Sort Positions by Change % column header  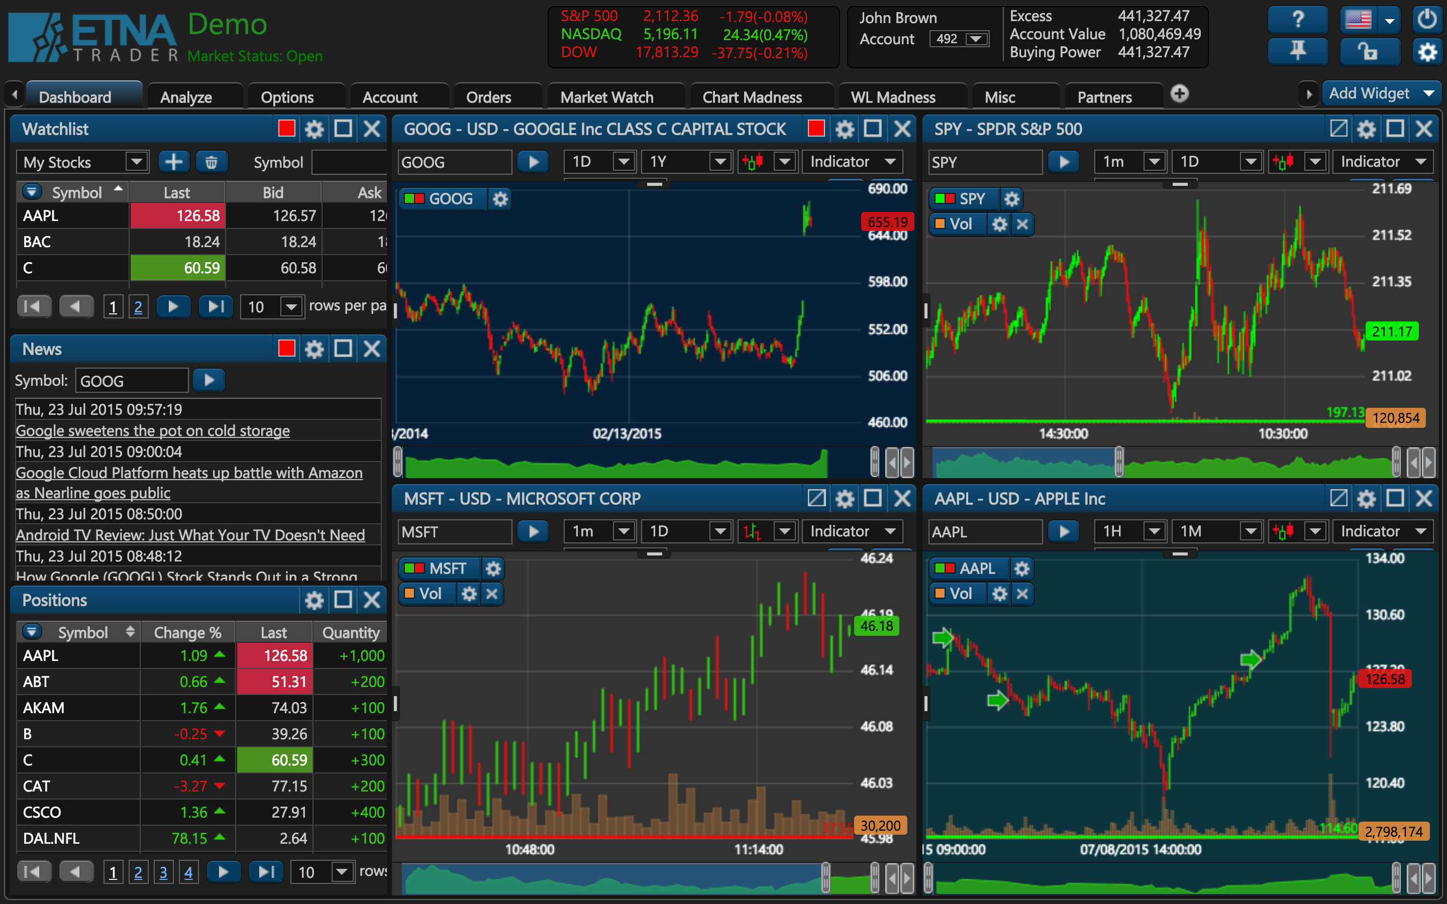(188, 632)
